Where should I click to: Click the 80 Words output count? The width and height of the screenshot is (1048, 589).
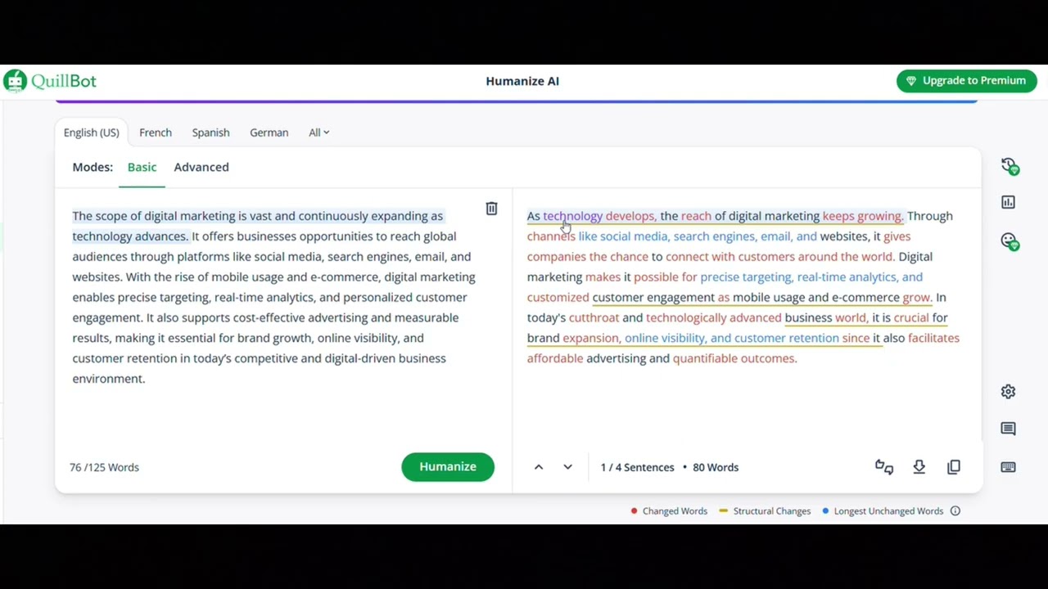tap(716, 467)
